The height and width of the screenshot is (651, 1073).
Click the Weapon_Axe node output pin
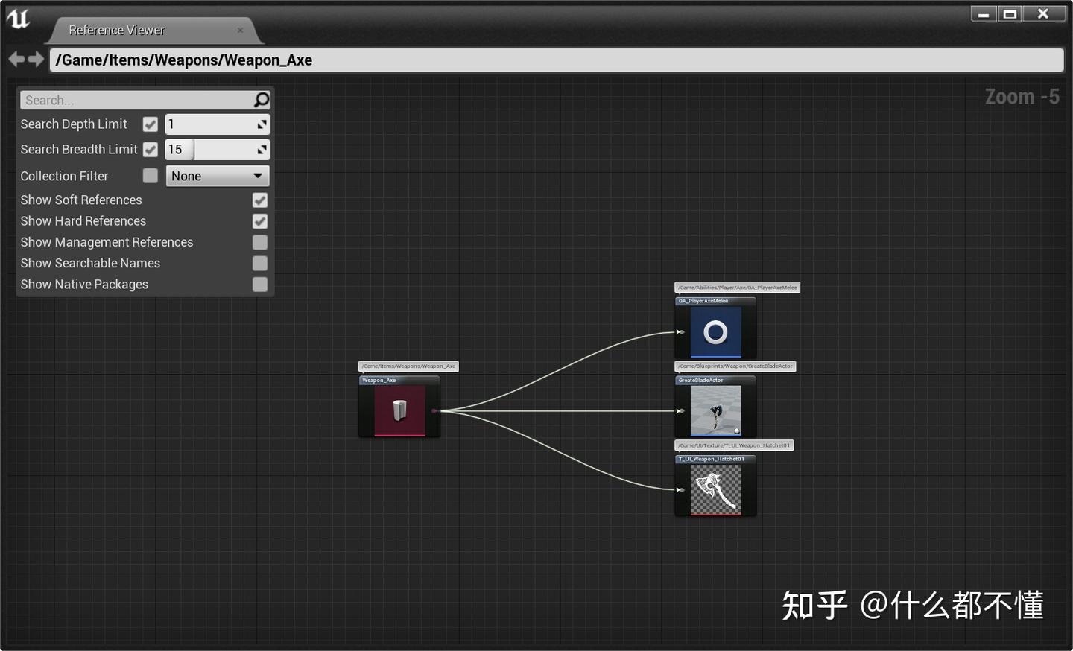pyautogui.click(x=436, y=410)
